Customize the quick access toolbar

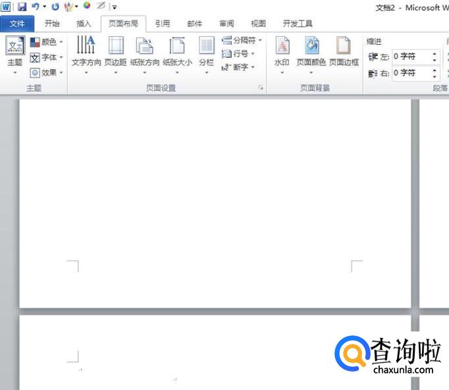tap(115, 7)
